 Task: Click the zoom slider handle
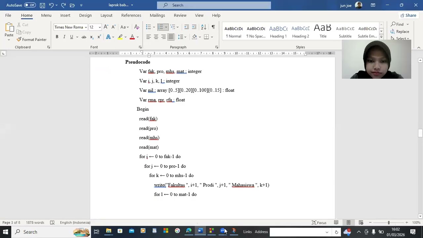[389, 222]
